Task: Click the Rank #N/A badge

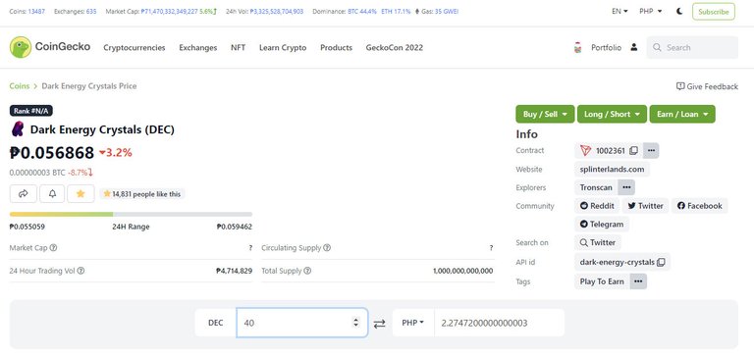Action: [x=31, y=111]
